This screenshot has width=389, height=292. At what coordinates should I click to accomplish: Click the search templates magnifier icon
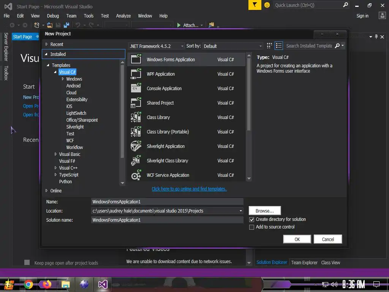337,46
